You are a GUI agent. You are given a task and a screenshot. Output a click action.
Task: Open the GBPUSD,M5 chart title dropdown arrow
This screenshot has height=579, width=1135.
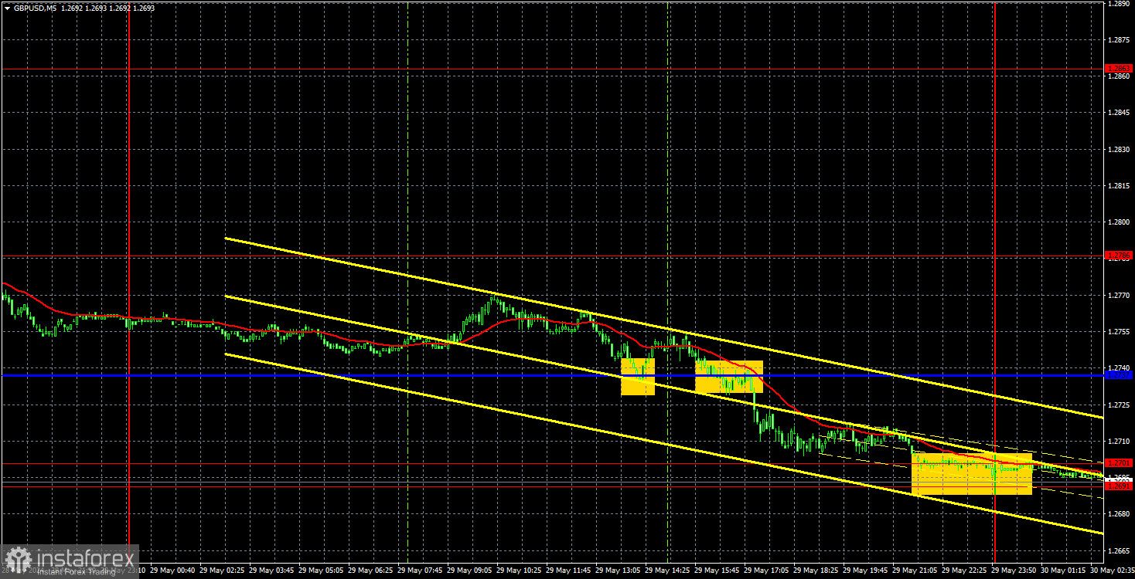click(x=7, y=8)
